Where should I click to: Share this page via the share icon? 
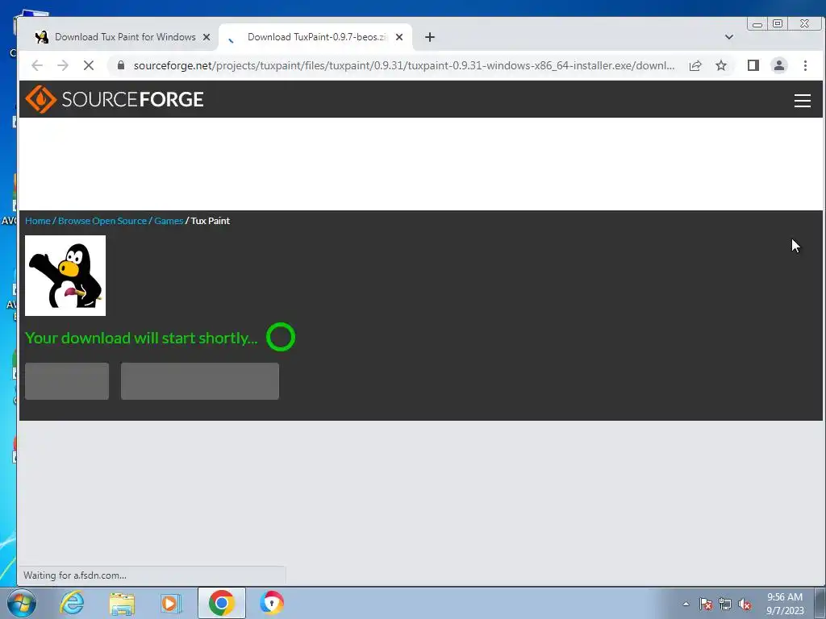(695, 65)
